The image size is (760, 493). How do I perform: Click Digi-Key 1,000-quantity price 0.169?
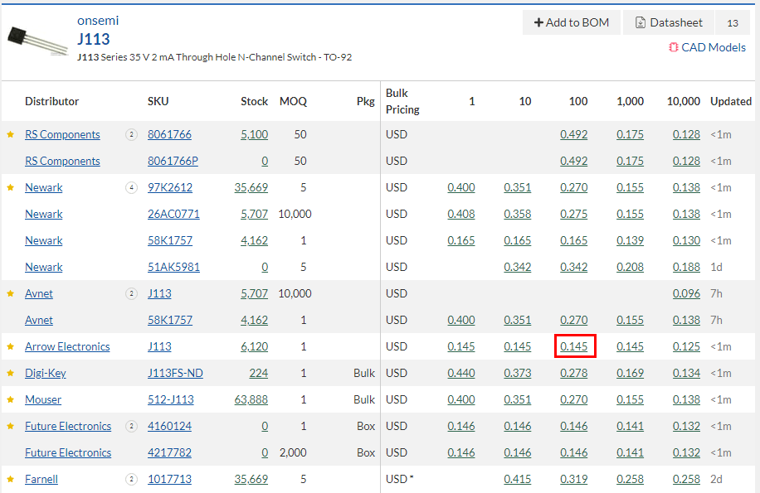point(630,373)
